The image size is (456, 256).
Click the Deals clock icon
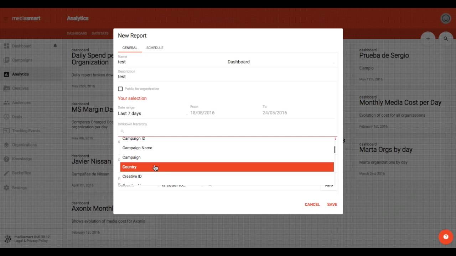[6, 117]
